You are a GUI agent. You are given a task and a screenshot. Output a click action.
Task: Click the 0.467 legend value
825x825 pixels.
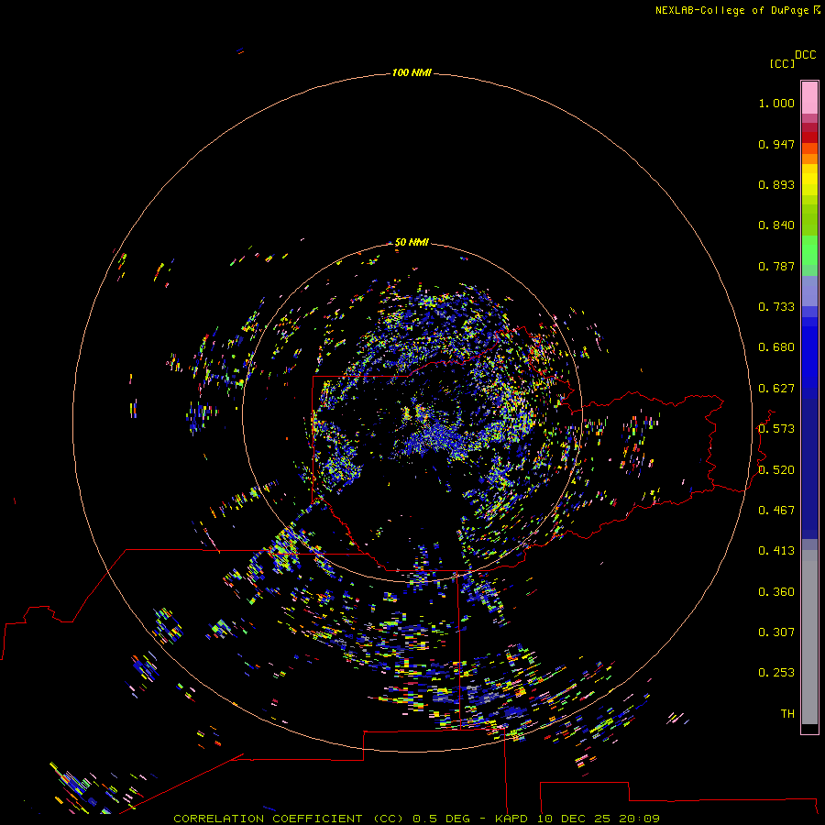776,511
